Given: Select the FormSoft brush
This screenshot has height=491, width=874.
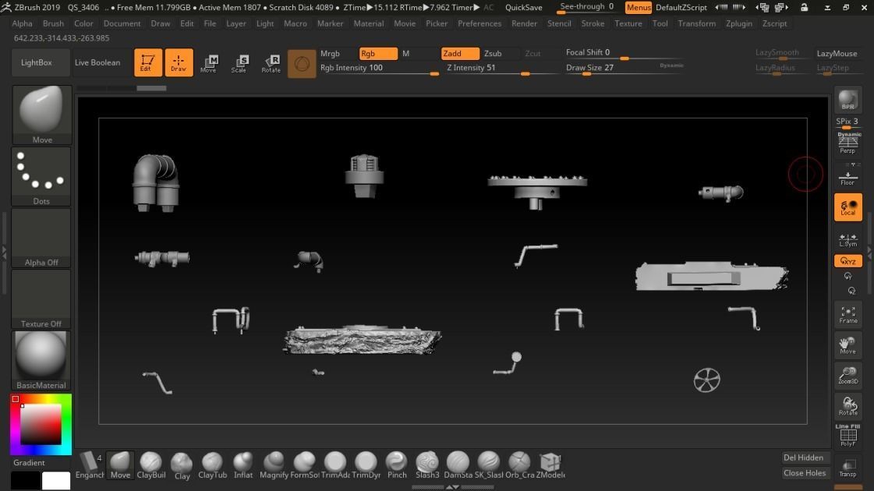Looking at the screenshot, I should [x=304, y=465].
